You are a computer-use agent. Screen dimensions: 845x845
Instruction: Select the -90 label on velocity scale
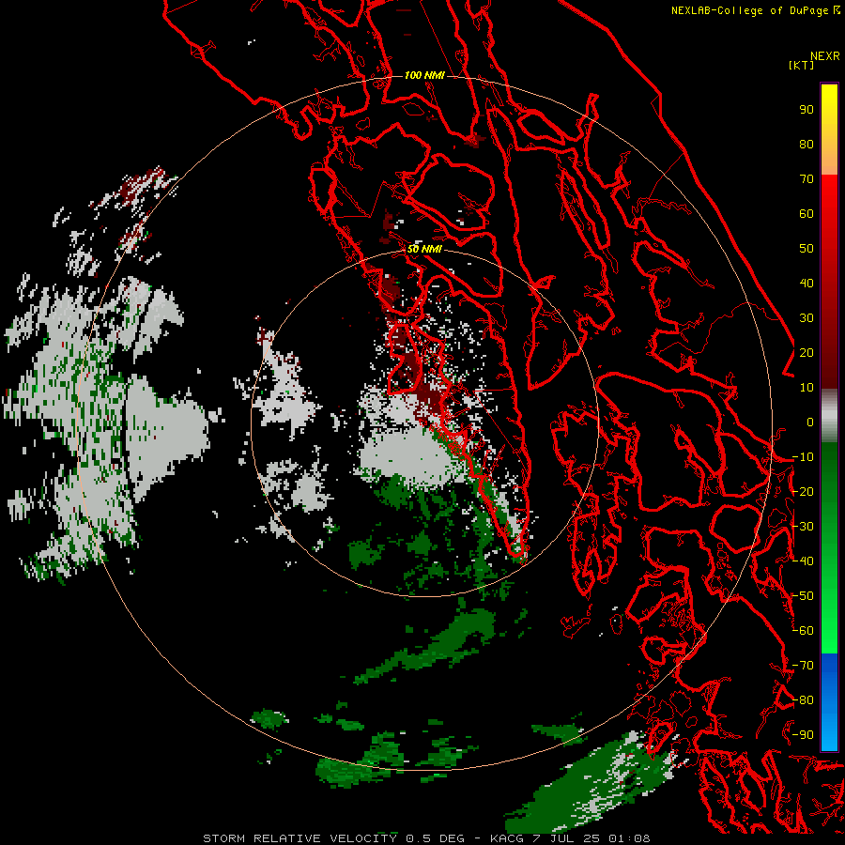803,735
